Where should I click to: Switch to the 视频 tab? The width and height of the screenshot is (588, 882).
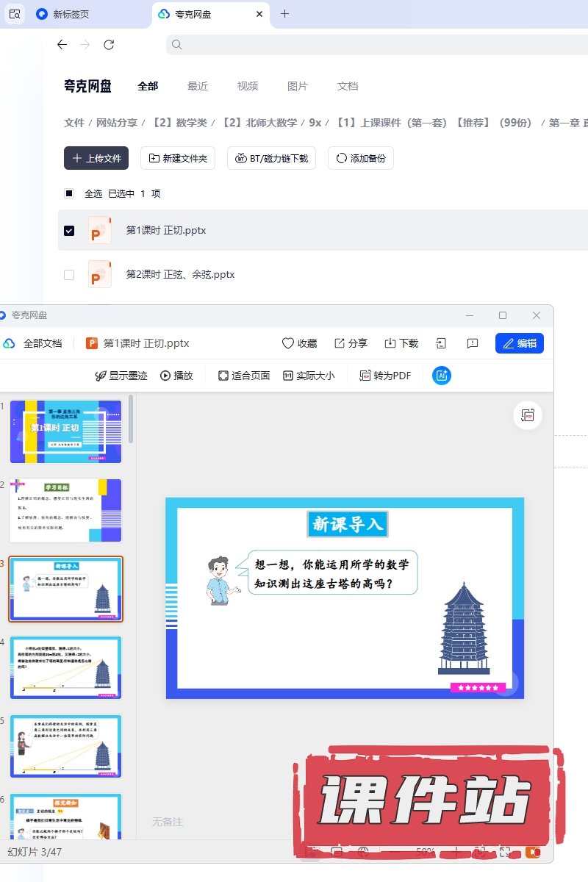point(248,86)
